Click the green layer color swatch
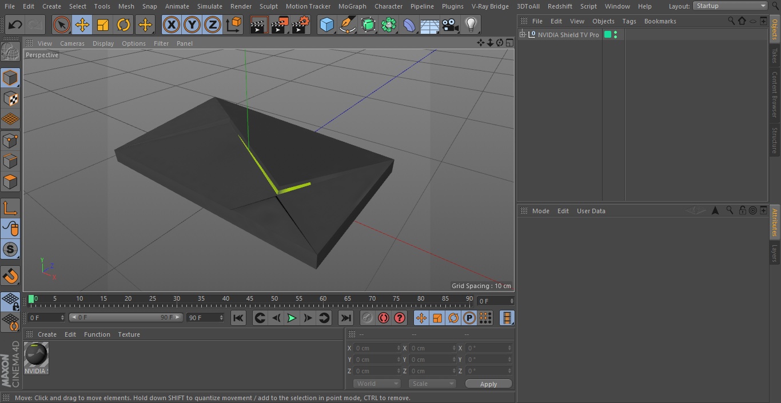This screenshot has width=781, height=403. [608, 35]
